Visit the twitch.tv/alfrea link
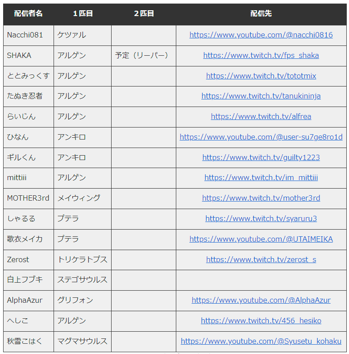Image resolution: width=349 pixels, height=354 pixels. tap(261, 116)
